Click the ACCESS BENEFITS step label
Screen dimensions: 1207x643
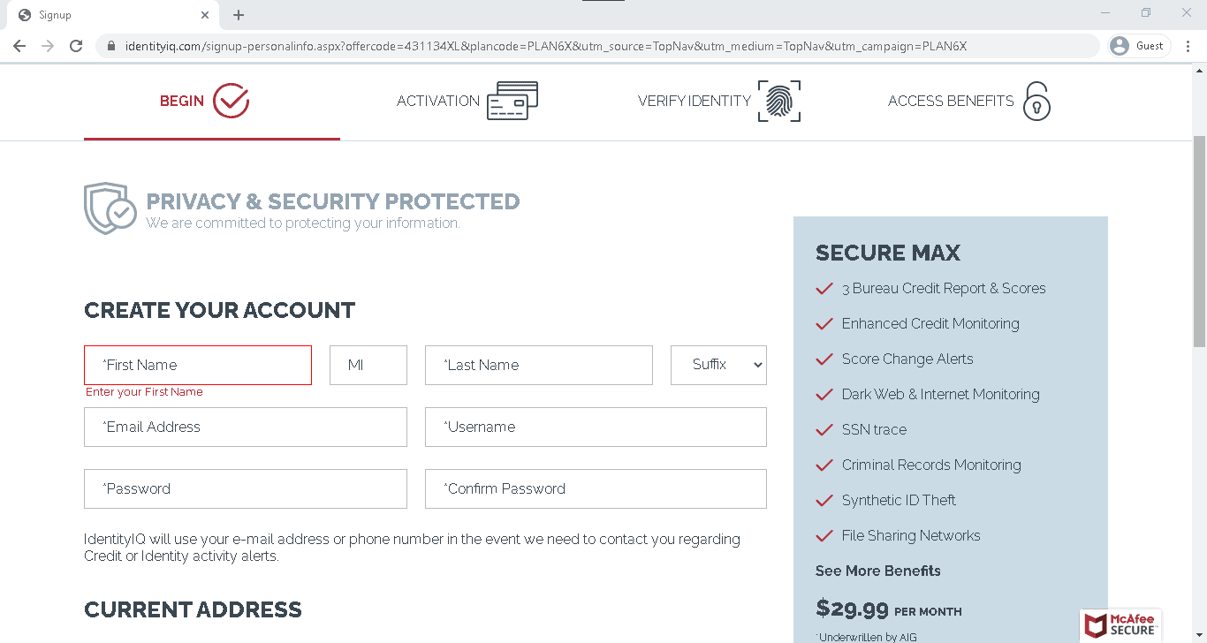951,101
